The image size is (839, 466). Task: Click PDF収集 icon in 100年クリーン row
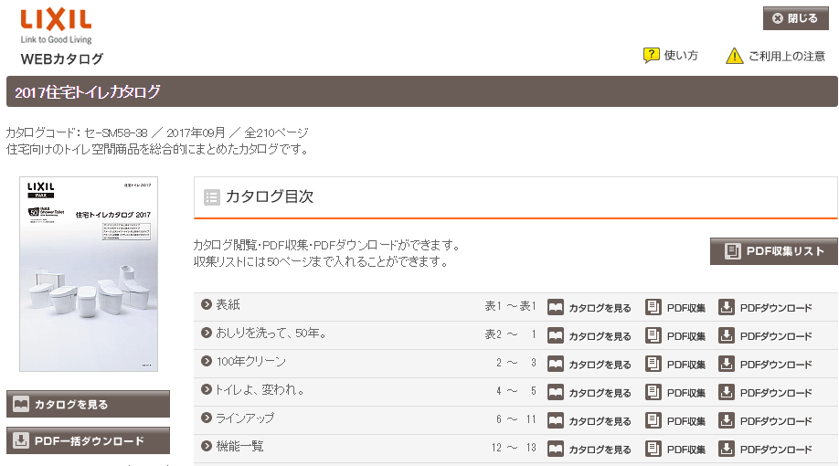point(653,364)
